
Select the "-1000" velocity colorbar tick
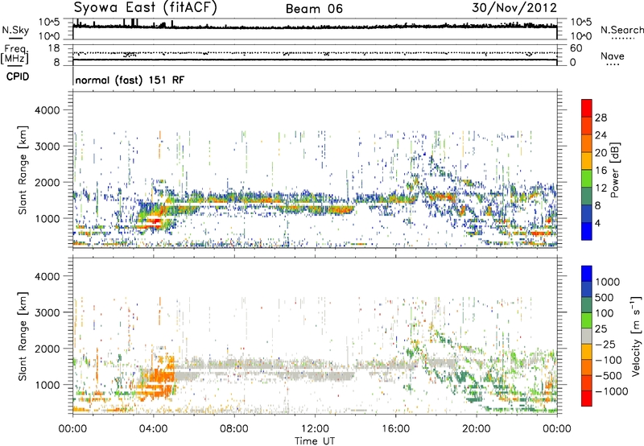[611, 391]
